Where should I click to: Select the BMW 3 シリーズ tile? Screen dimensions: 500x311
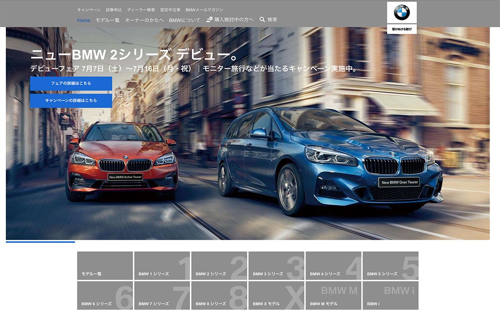pos(276,266)
